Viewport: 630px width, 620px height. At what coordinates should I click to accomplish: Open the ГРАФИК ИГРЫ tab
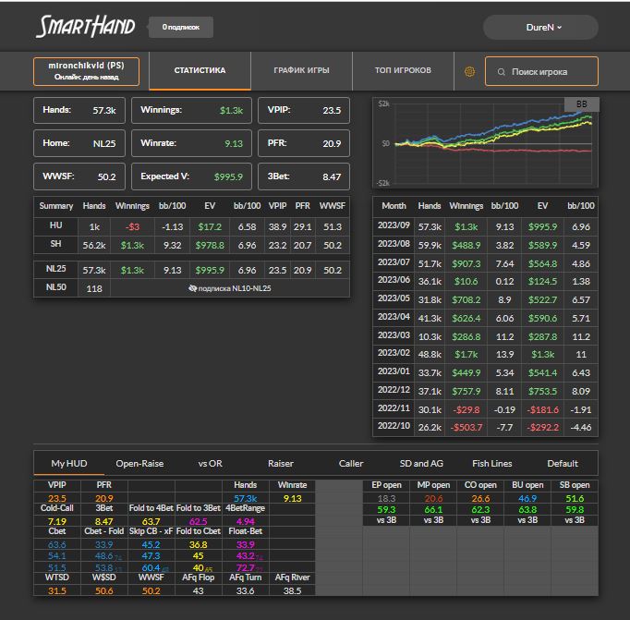[301, 70]
